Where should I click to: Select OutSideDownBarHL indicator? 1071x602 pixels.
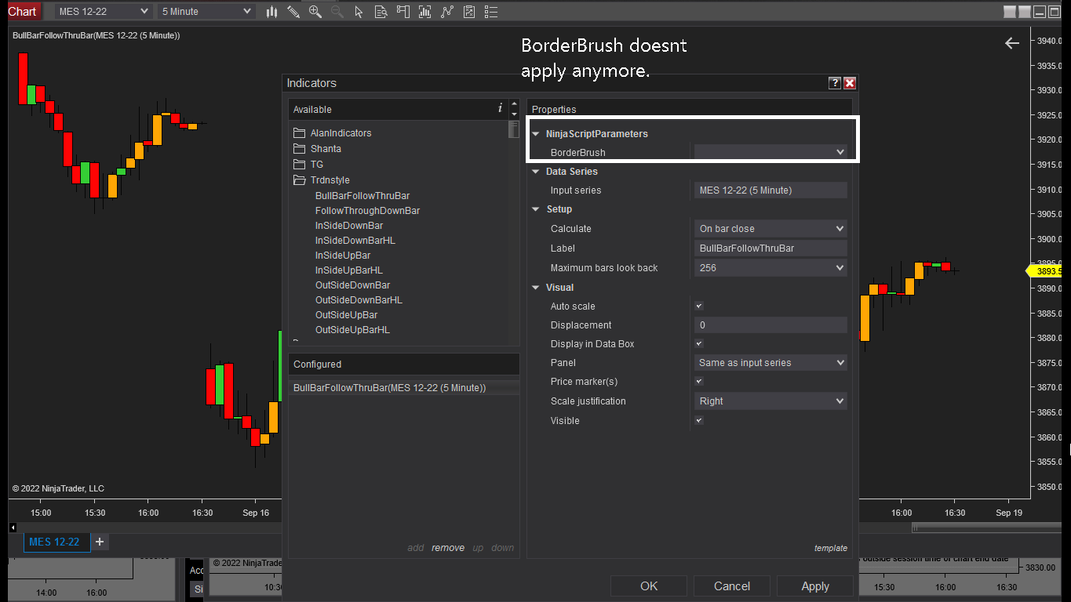pyautogui.click(x=359, y=300)
